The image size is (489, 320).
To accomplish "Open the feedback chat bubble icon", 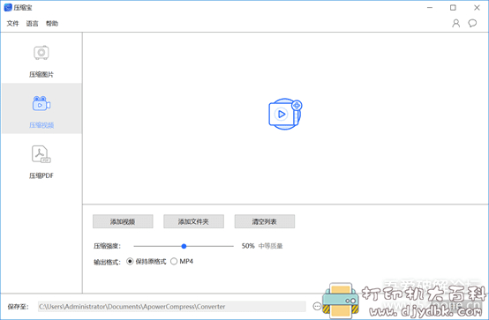I will click(x=472, y=24).
